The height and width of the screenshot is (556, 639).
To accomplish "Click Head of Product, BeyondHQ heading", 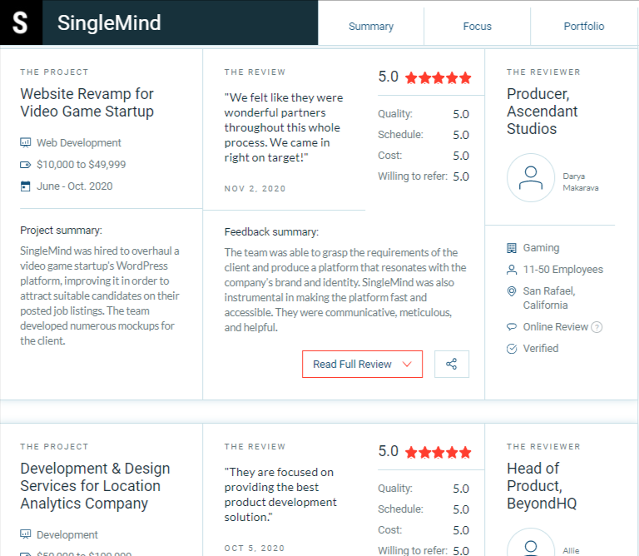I will (x=542, y=486).
